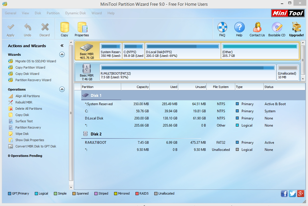Click the Discard X icon
The width and height of the screenshot is (308, 206).
coord(45,27)
